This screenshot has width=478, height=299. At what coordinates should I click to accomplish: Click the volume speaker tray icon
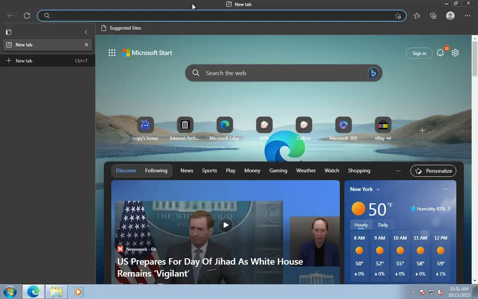pyautogui.click(x=441, y=292)
